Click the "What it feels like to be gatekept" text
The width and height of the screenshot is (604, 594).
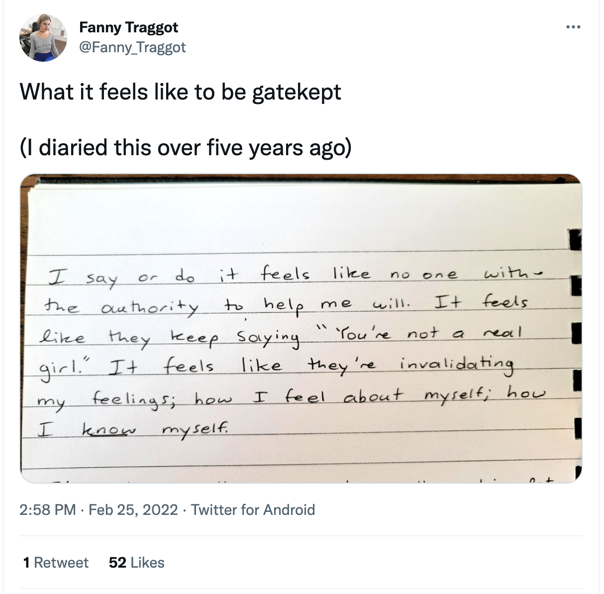(x=181, y=92)
